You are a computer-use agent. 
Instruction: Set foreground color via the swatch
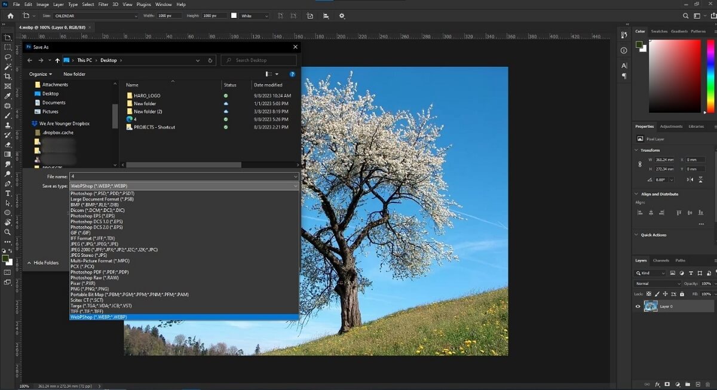tap(5, 259)
